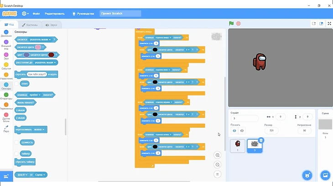The width and height of the screenshot is (333, 186).
Task: Zoom out the code workspace
Action: tap(218, 165)
